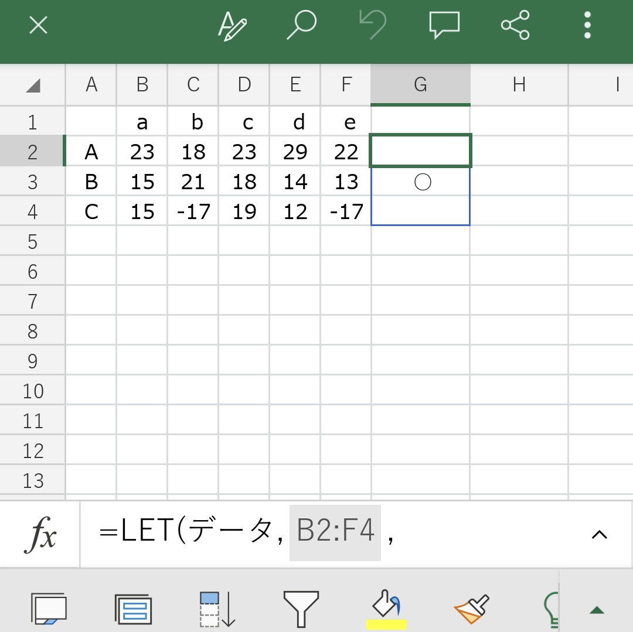Tap the fx insert function button
The image size is (633, 632).
pos(40,535)
